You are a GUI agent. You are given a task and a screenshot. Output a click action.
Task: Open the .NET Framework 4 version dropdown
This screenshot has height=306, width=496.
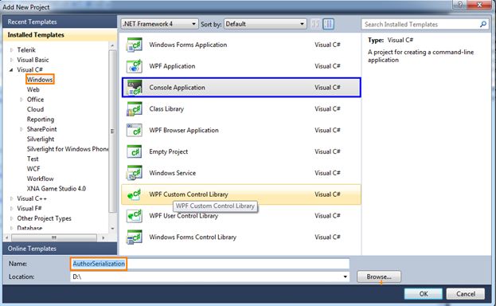tap(159, 24)
